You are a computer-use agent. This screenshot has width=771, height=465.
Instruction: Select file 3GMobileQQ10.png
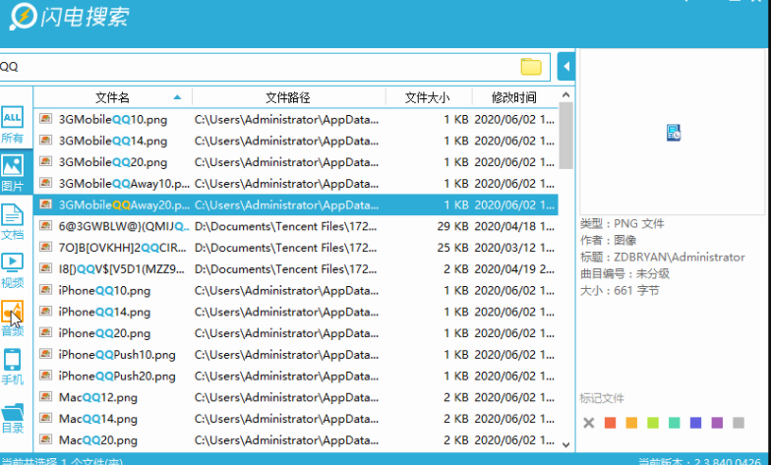click(x=112, y=119)
